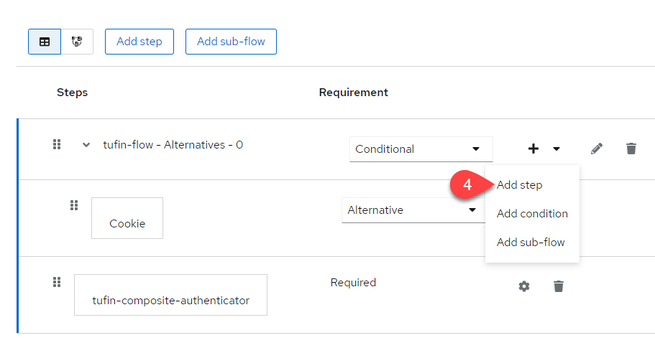655x348 pixels.
Task: Delete tufin-flow using the trash icon
Action: coord(631,149)
